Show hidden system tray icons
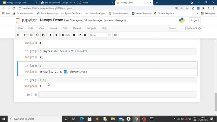217x122 pixels. point(175,119)
